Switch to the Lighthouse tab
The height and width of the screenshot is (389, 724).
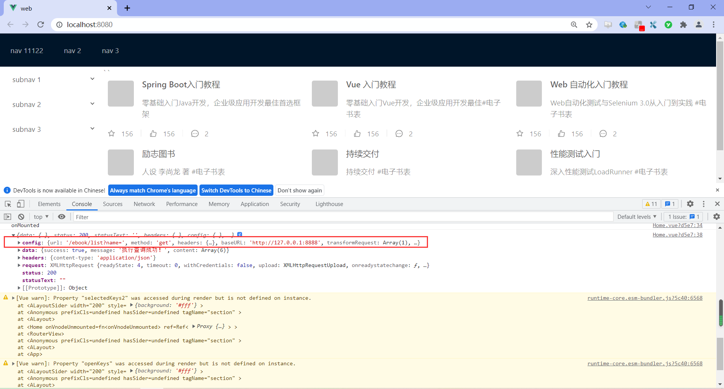coord(329,204)
